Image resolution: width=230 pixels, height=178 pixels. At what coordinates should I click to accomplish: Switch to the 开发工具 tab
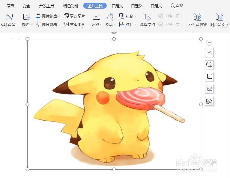[x=47, y=6]
